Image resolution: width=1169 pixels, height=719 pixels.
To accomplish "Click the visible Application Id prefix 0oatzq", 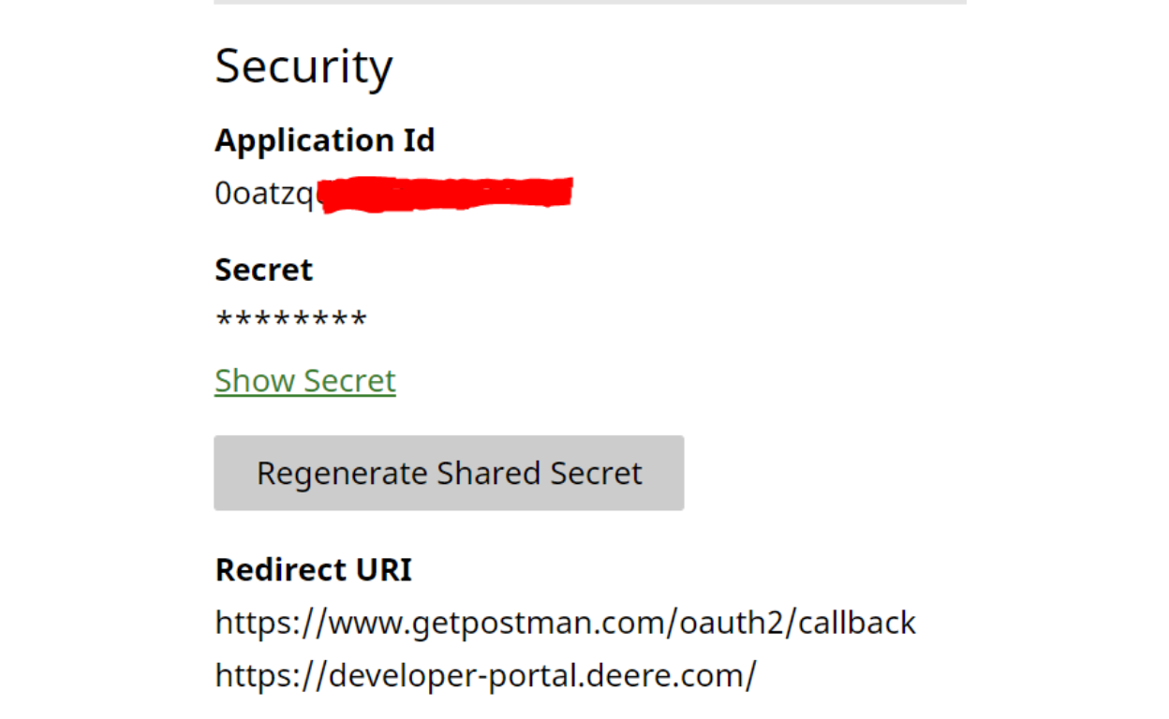I will coord(264,194).
